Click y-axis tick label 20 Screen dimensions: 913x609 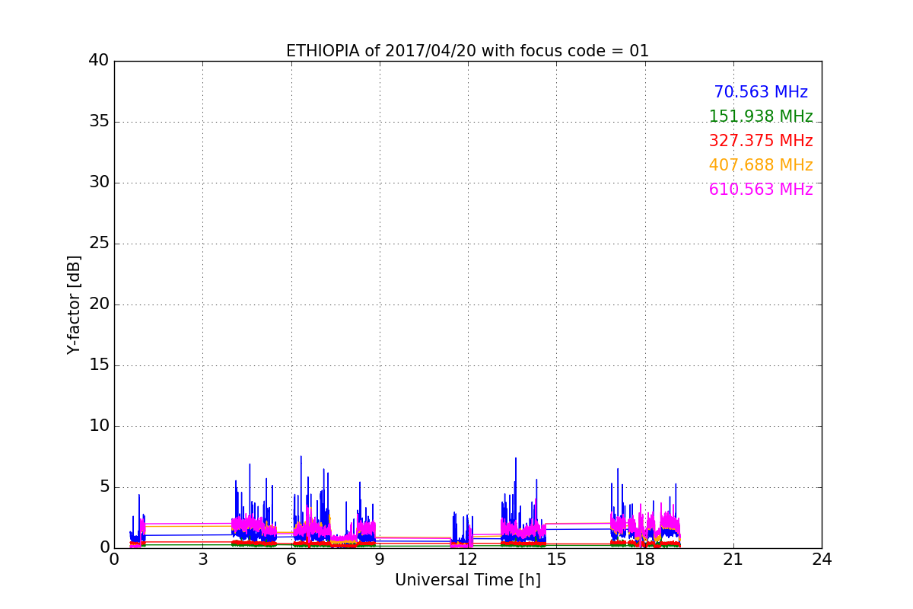click(x=99, y=304)
